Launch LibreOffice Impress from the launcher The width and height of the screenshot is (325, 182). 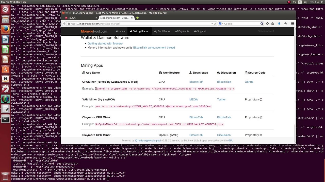click(x=5, y=59)
